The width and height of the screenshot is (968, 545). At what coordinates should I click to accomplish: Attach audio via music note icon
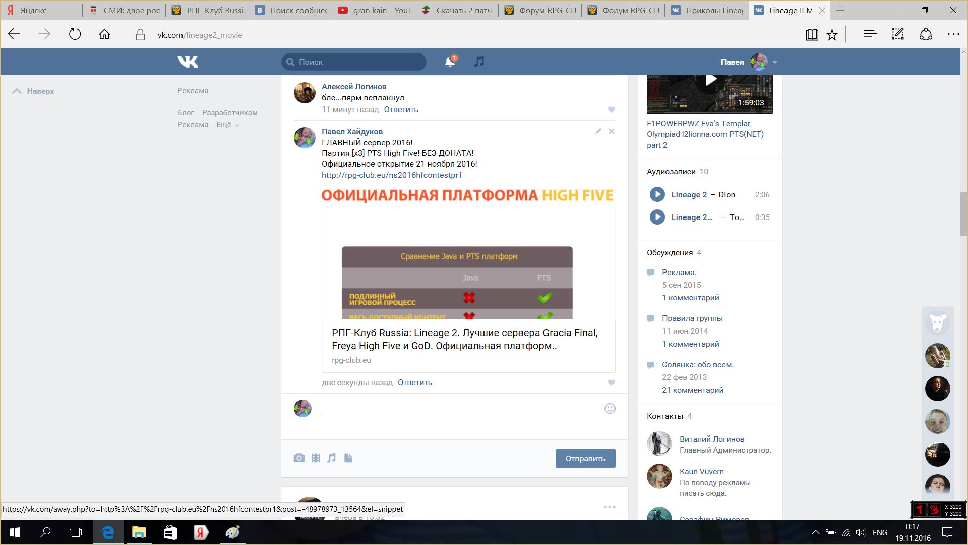click(x=331, y=458)
